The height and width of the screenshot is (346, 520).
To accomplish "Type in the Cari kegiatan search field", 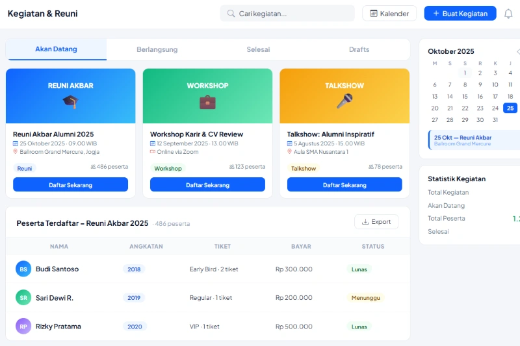I will pyautogui.click(x=292, y=14).
